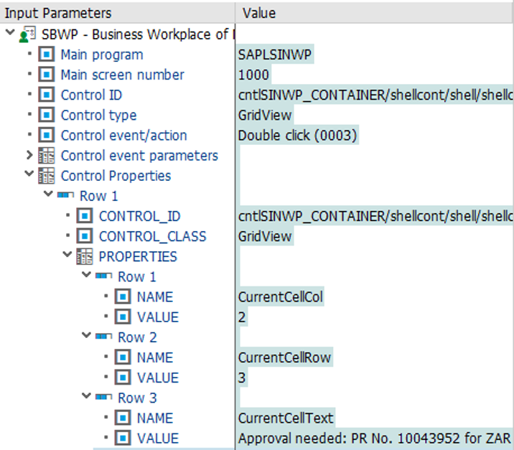
Task: Collapse Row 3 under PROPERTIES
Action: coord(86,397)
